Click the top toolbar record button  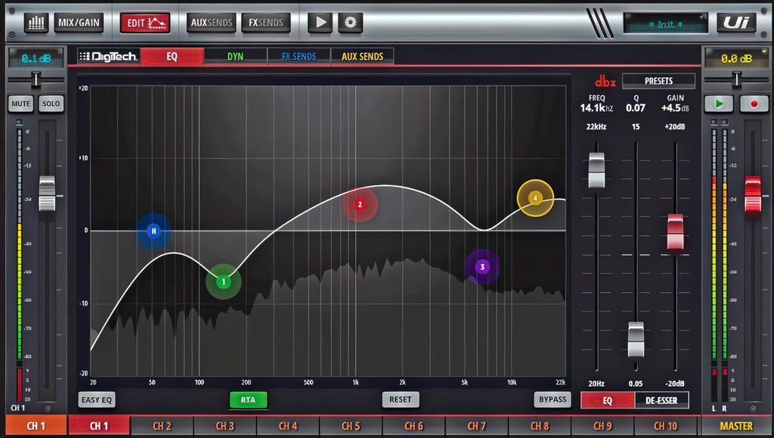[x=350, y=23]
